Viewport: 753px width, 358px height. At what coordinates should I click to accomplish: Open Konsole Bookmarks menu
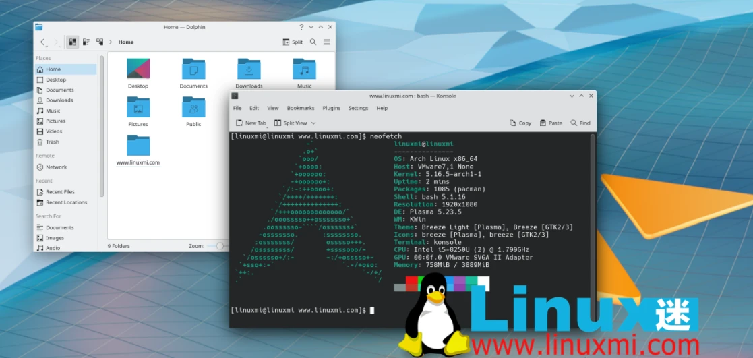pyautogui.click(x=301, y=108)
